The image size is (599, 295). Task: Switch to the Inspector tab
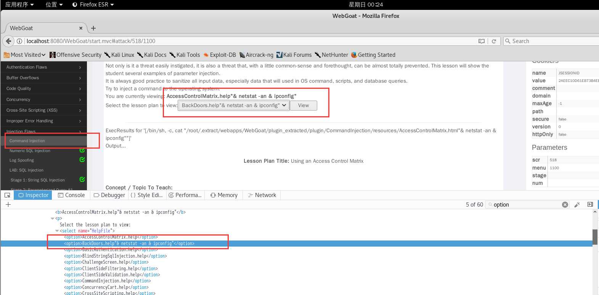click(x=33, y=195)
